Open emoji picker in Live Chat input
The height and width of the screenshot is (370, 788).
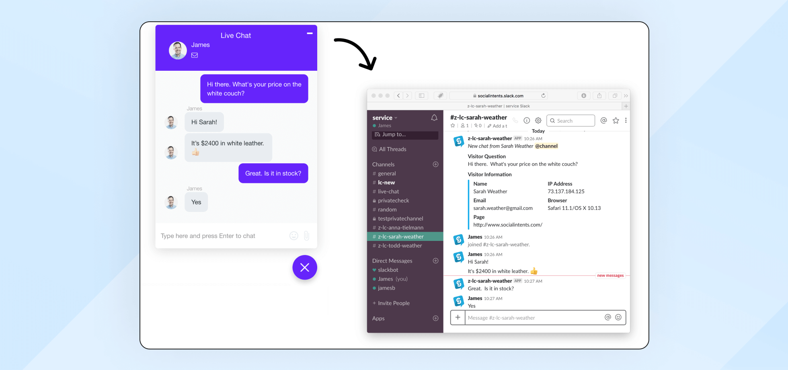pos(294,236)
